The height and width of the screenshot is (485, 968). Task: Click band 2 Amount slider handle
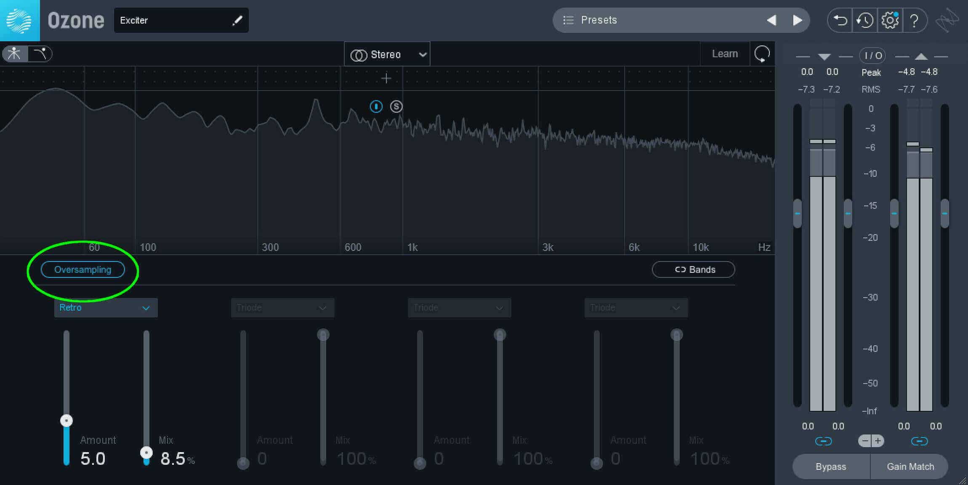(x=243, y=463)
